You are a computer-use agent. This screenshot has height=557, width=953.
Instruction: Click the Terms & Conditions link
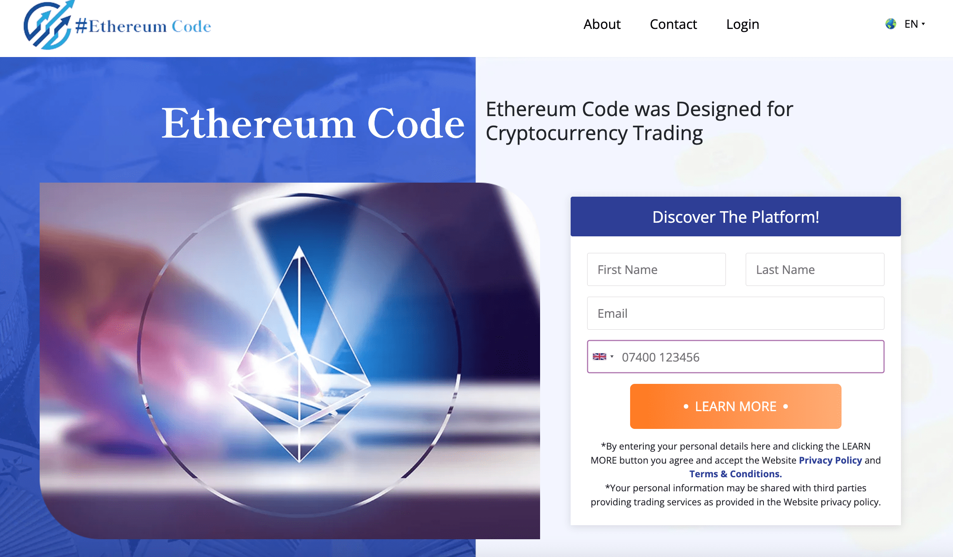tap(735, 474)
